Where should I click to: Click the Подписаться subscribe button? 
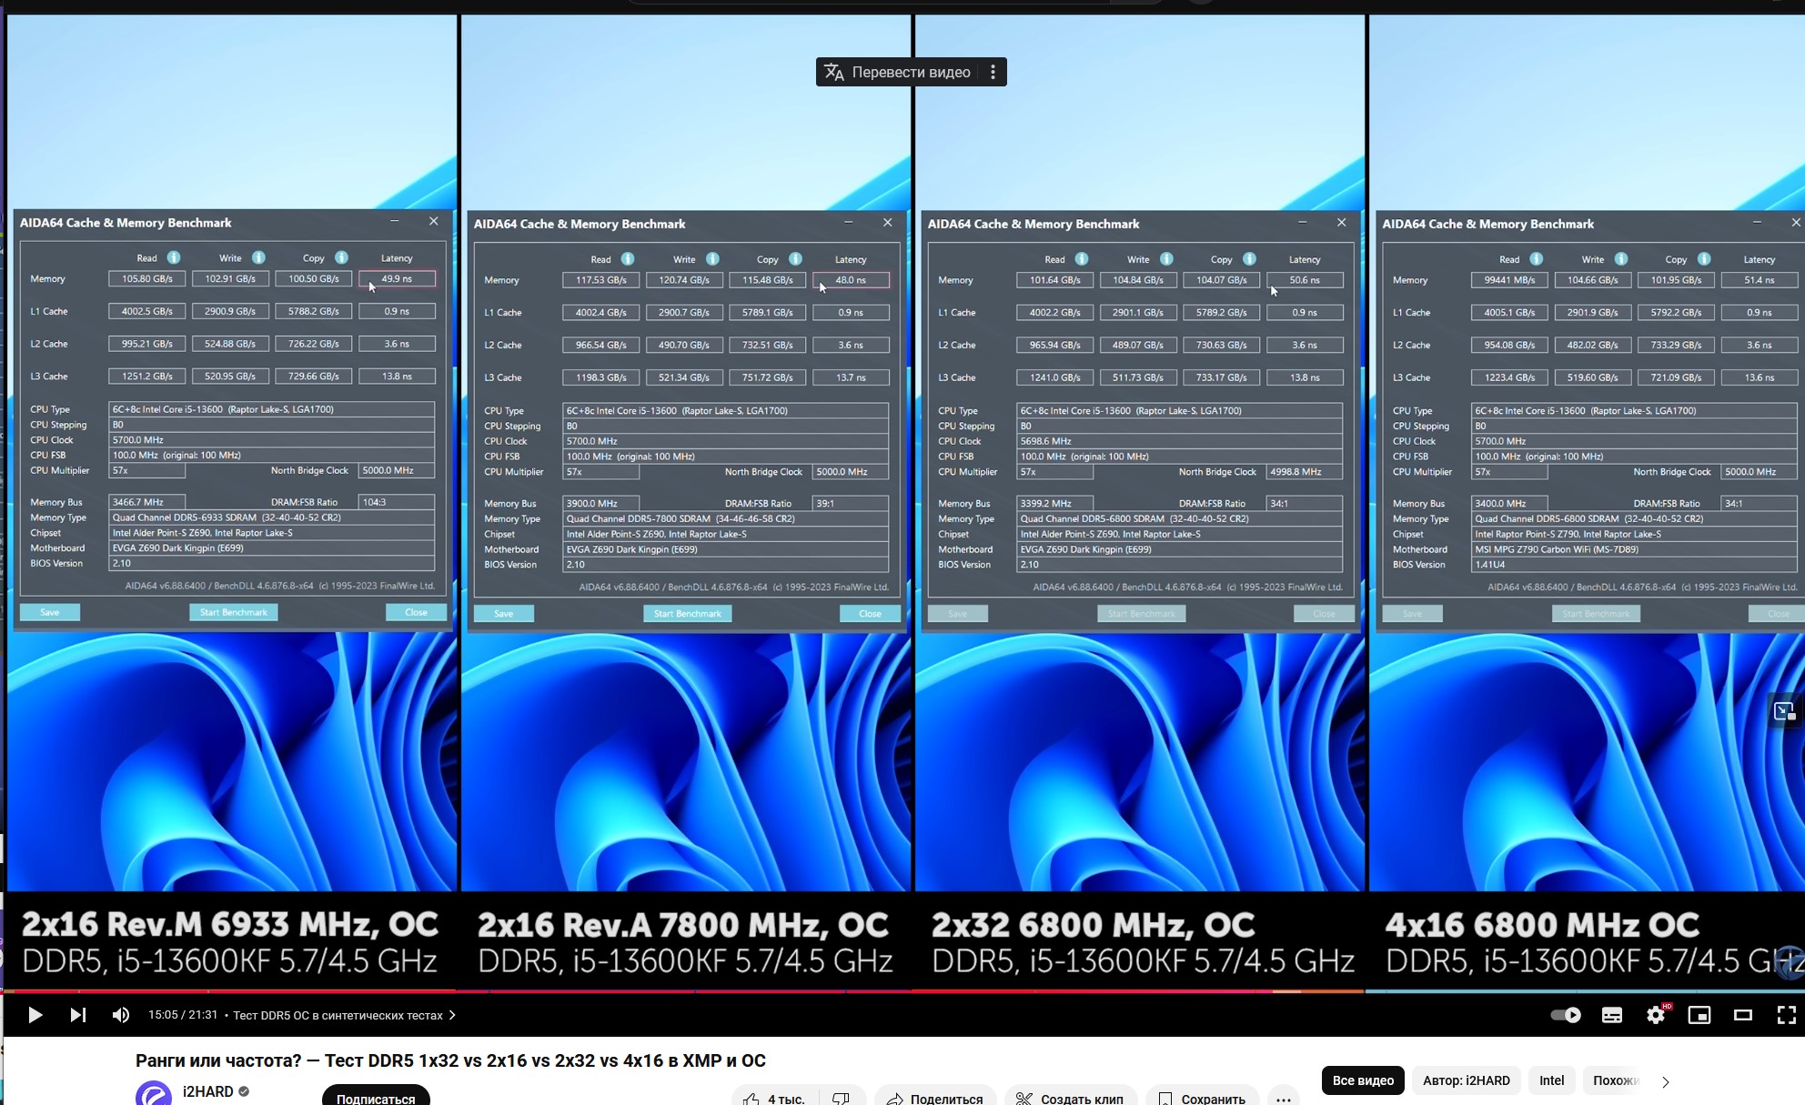(x=375, y=1098)
